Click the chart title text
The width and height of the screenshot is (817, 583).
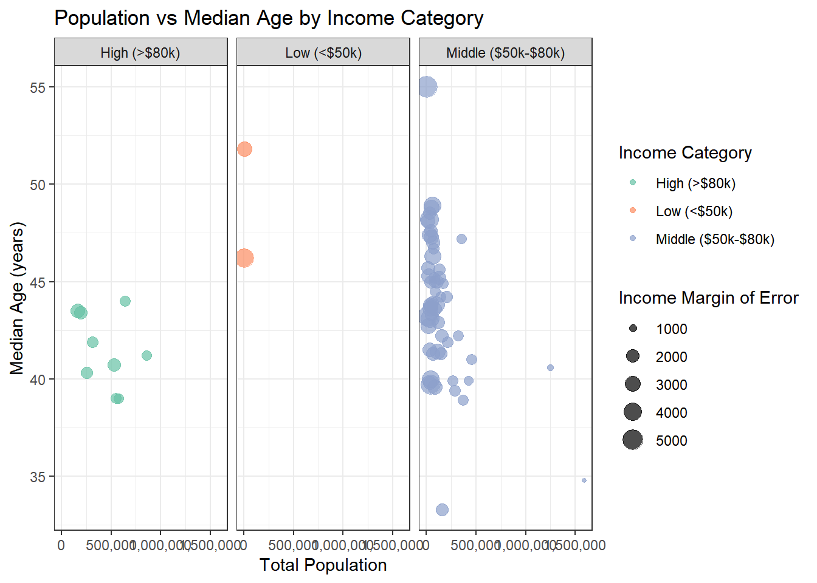[269, 18]
